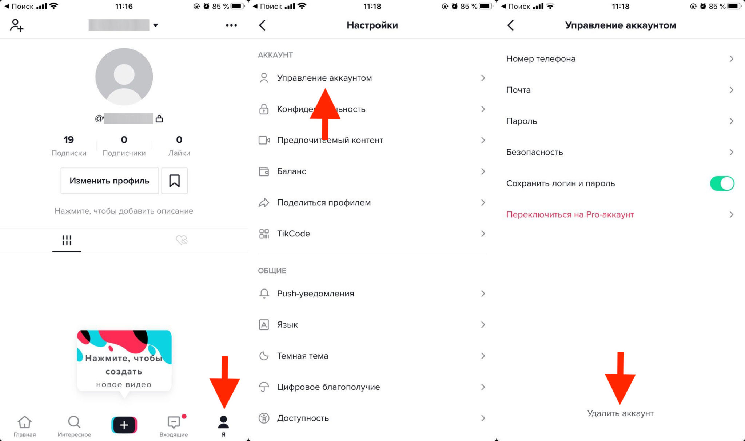The image size is (745, 441).
Task: Click Изменить профиль button
Action: 109,181
